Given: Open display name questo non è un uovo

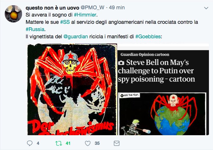Looking at the screenshot, I should coord(52,8).
